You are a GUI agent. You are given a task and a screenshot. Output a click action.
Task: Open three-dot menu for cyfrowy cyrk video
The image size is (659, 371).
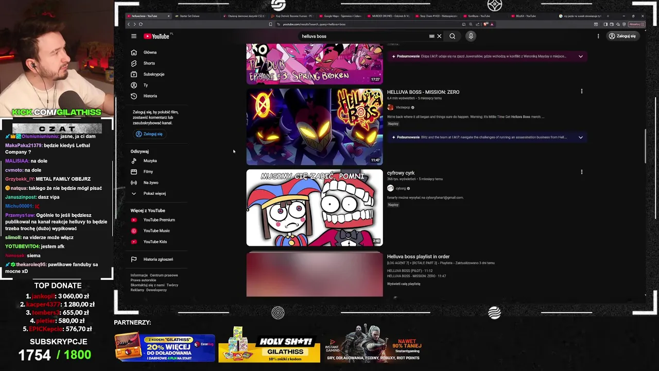pyautogui.click(x=582, y=172)
